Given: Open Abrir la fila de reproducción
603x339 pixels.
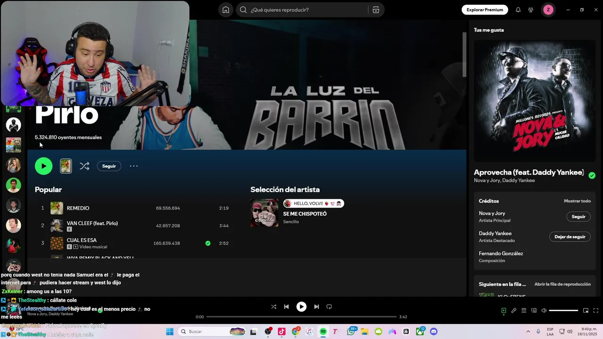Looking at the screenshot, I should click(x=562, y=284).
